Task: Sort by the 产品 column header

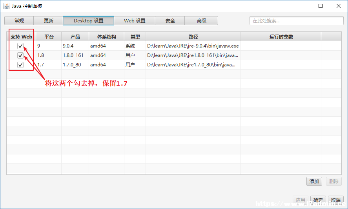Action: [75, 37]
